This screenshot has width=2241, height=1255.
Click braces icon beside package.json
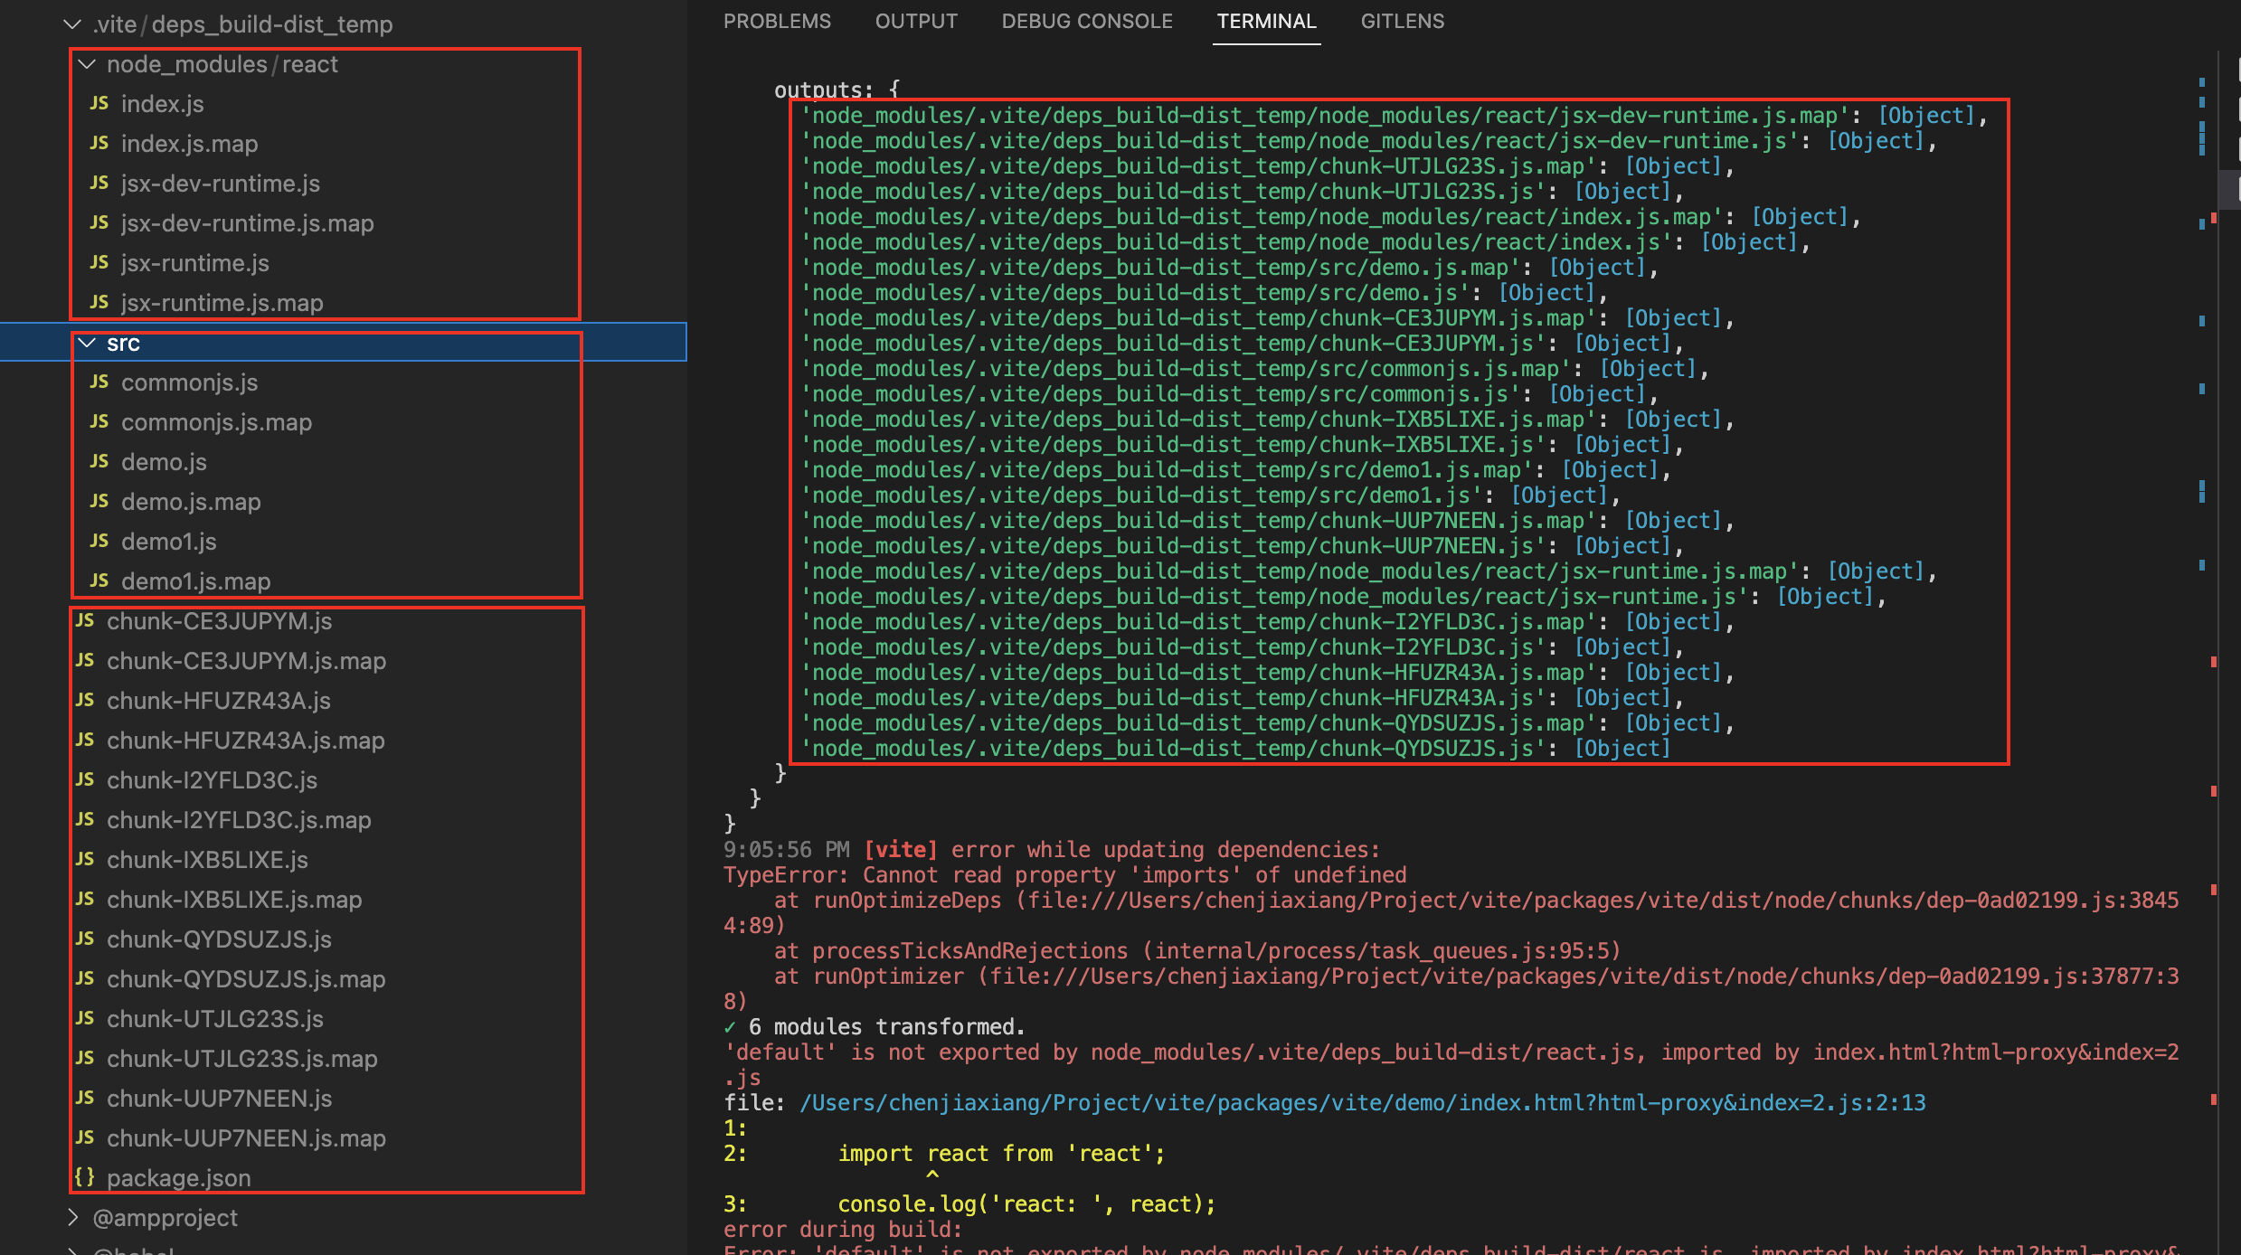(x=84, y=1177)
